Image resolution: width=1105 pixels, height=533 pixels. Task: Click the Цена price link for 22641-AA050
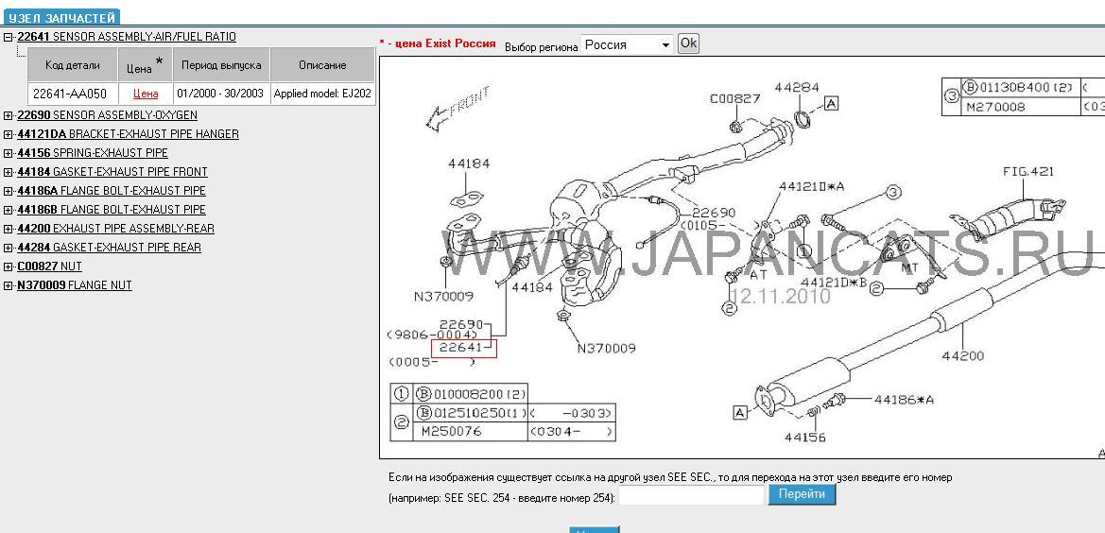pyautogui.click(x=146, y=94)
